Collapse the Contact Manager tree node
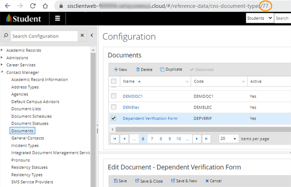Screen dimensions: 291x187 pyautogui.click(x=2, y=72)
